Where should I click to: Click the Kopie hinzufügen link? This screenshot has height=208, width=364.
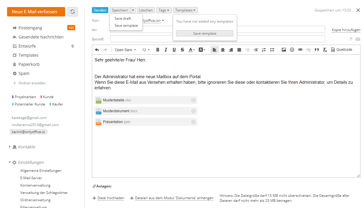pyautogui.click(x=346, y=30)
